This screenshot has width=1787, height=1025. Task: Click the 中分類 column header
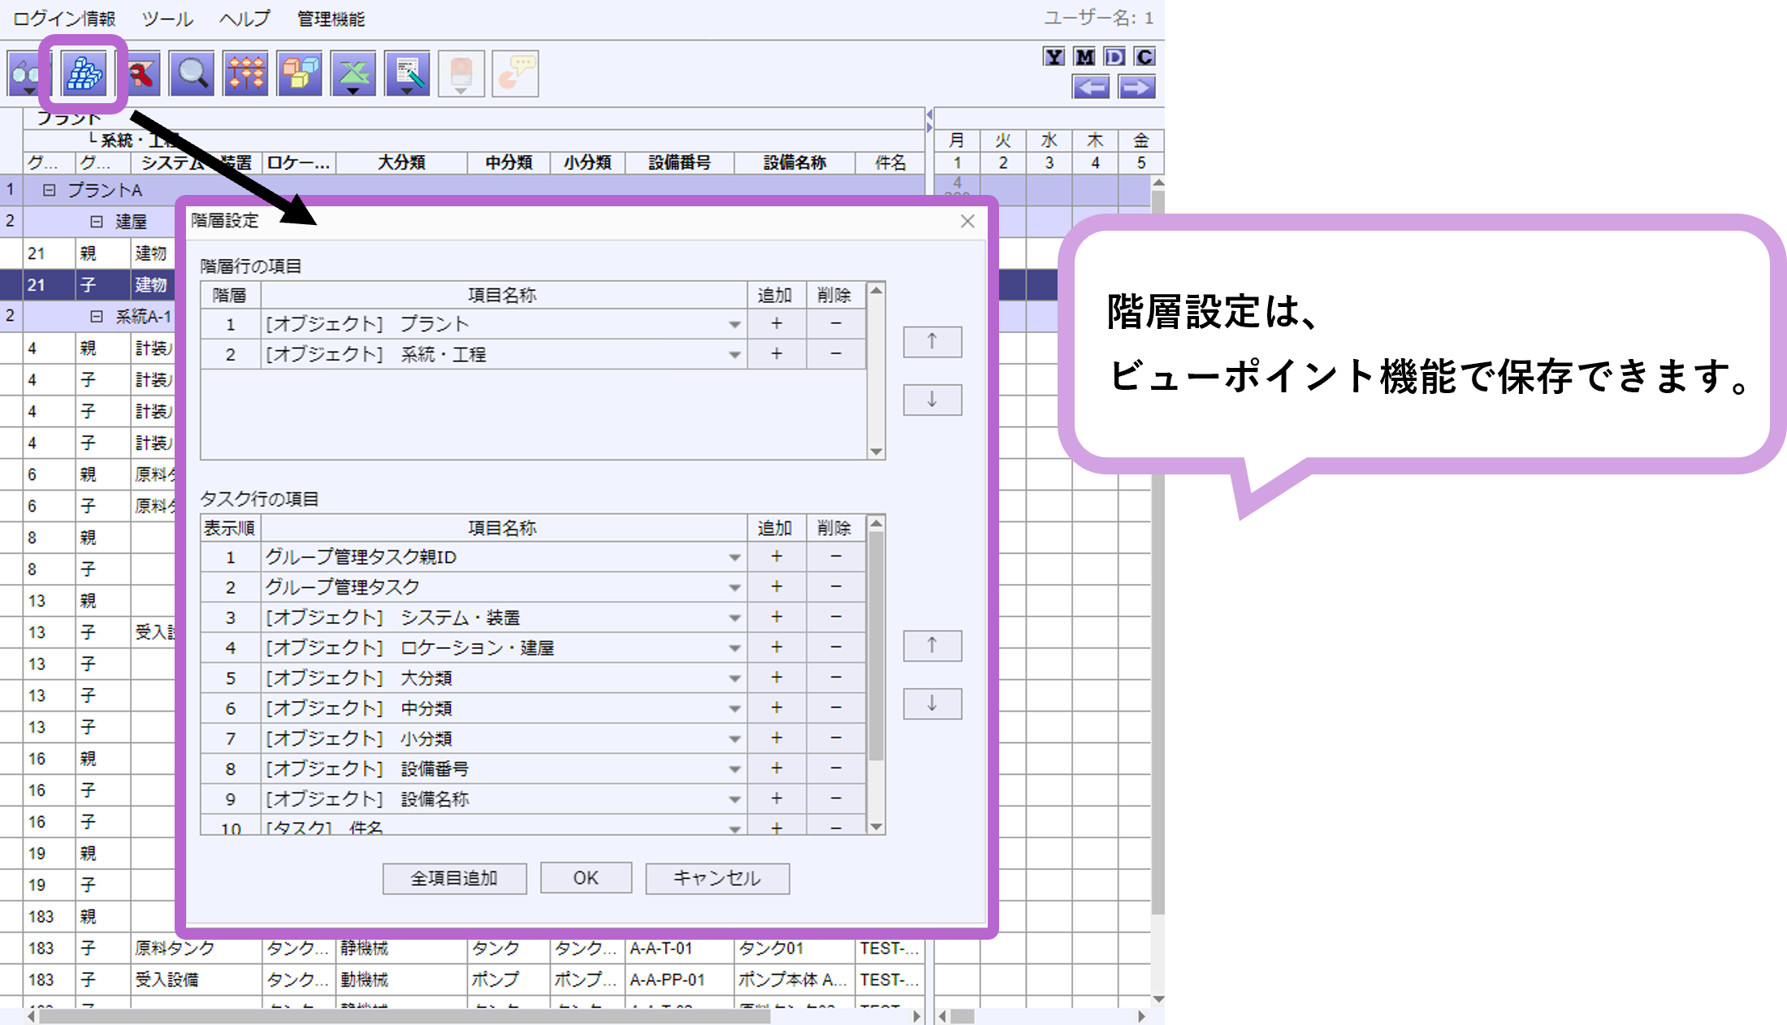508,162
